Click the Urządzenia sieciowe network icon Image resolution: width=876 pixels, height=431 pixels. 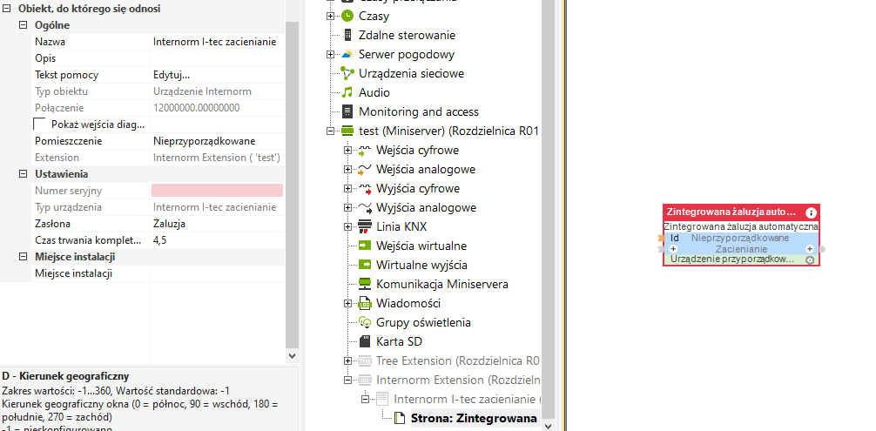click(347, 73)
